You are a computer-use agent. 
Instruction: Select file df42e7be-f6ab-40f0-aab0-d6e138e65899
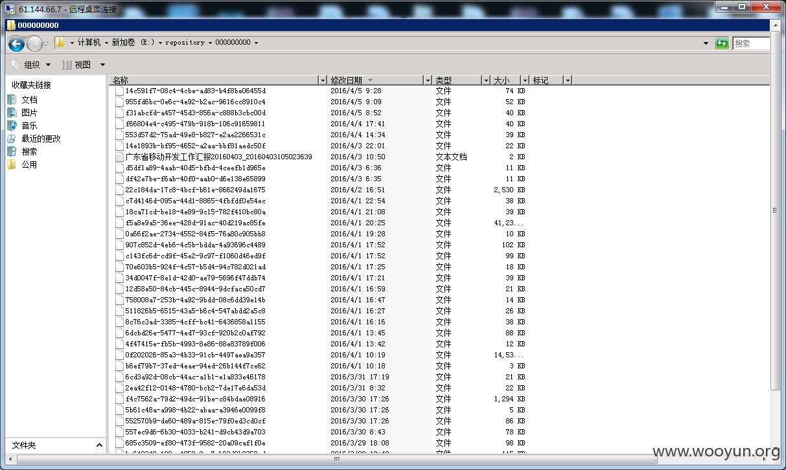(x=195, y=179)
